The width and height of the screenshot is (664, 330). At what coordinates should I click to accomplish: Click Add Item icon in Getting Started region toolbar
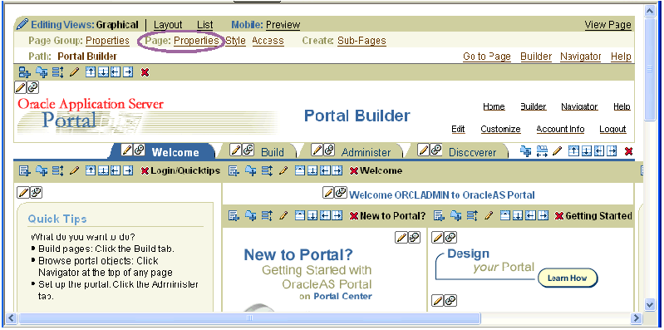point(439,215)
